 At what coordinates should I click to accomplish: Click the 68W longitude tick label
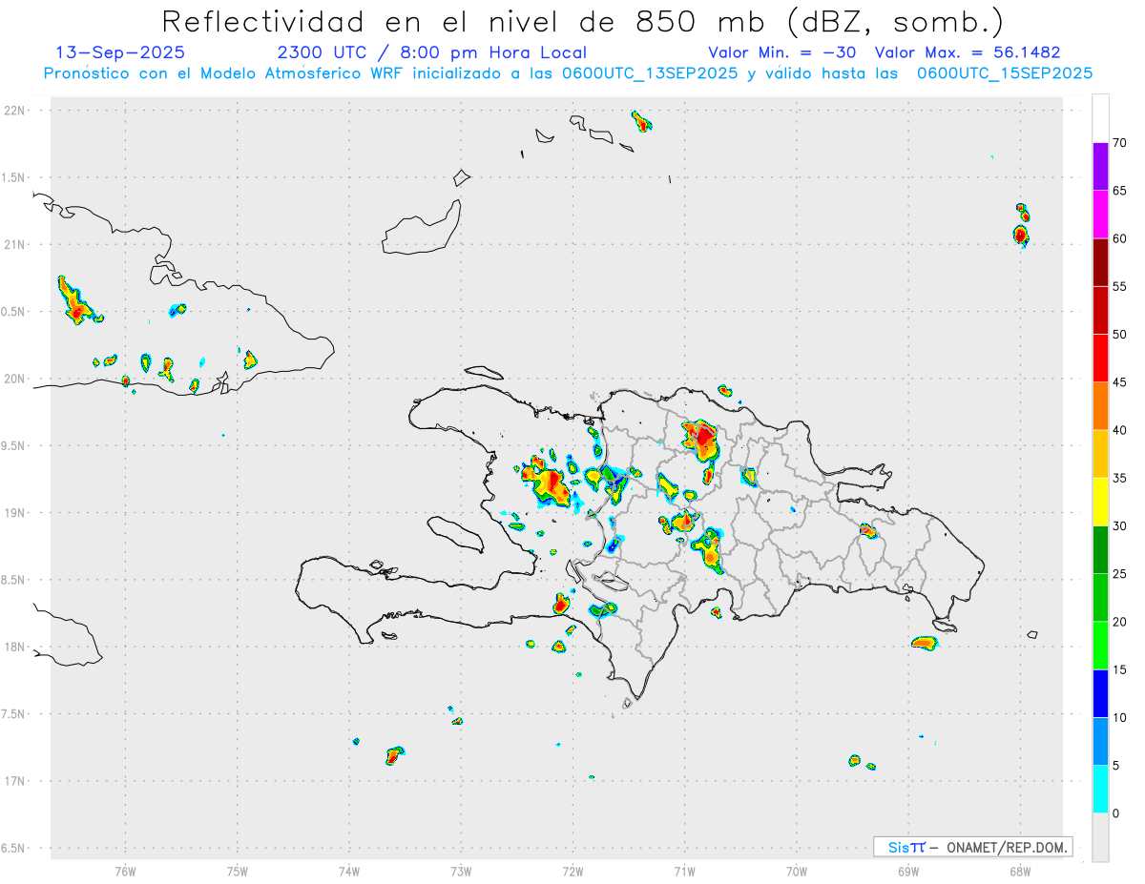[x=1019, y=871]
